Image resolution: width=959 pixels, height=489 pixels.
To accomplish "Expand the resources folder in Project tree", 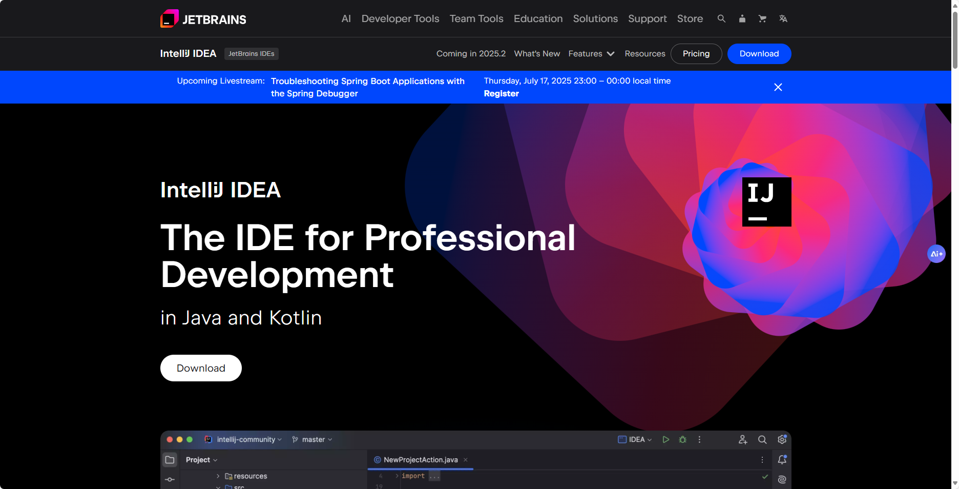I will (x=218, y=476).
